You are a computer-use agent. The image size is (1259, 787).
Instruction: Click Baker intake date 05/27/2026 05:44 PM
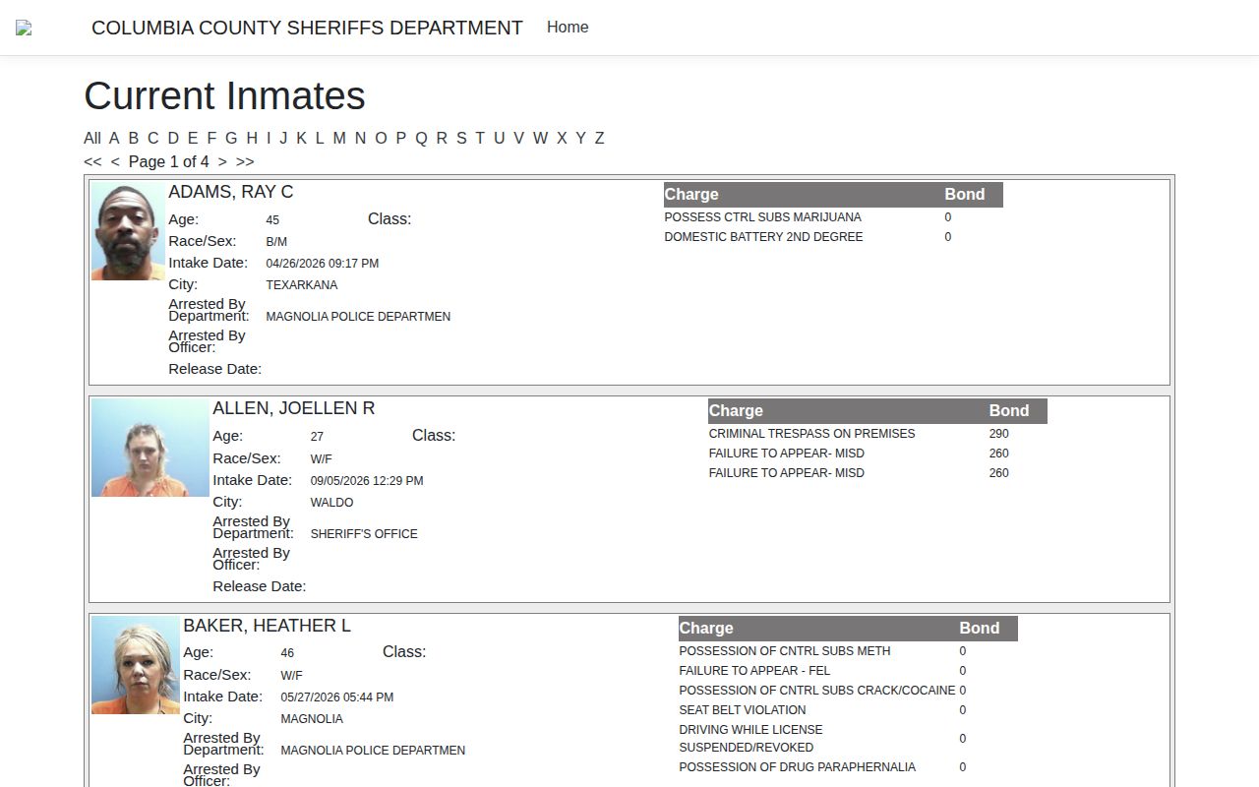(x=337, y=697)
